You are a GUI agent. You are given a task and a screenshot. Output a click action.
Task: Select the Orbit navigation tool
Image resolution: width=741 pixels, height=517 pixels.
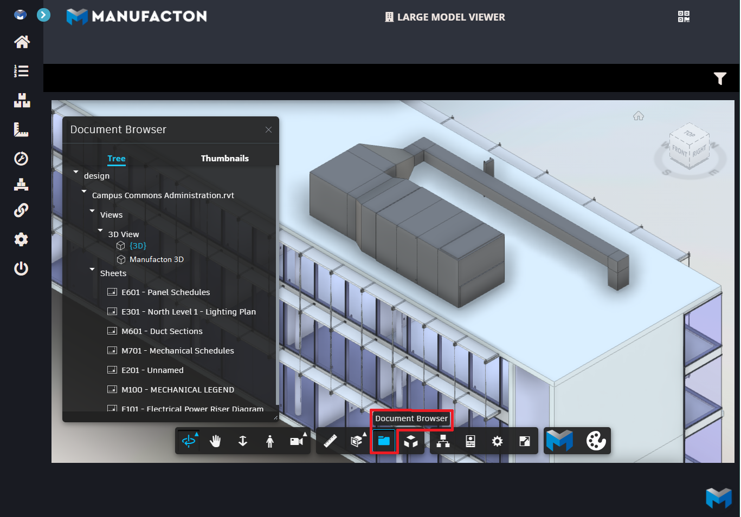(x=188, y=441)
